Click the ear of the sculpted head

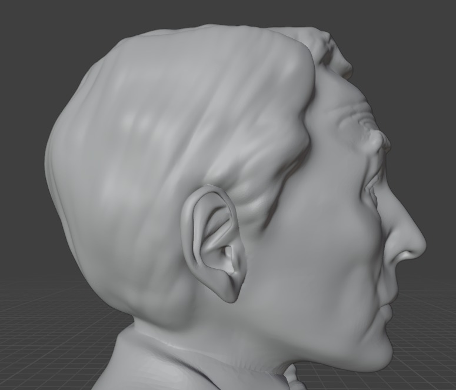pyautogui.click(x=213, y=244)
